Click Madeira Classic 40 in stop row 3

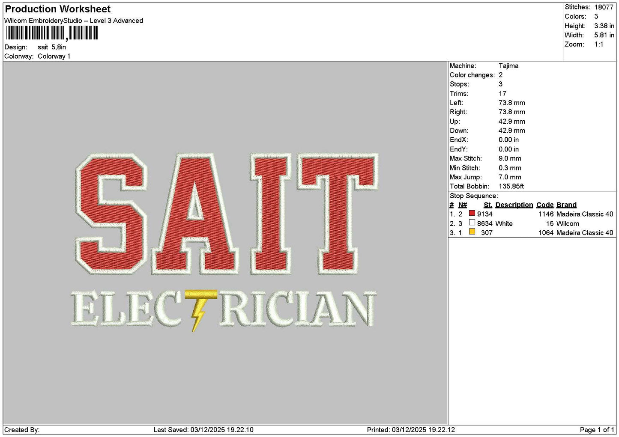tap(585, 233)
